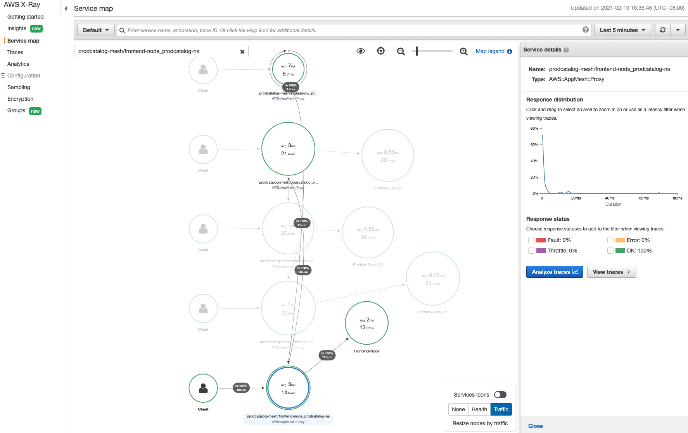Viewport: 688px width, 433px height.
Task: Check the OK response status box
Action: pos(610,251)
